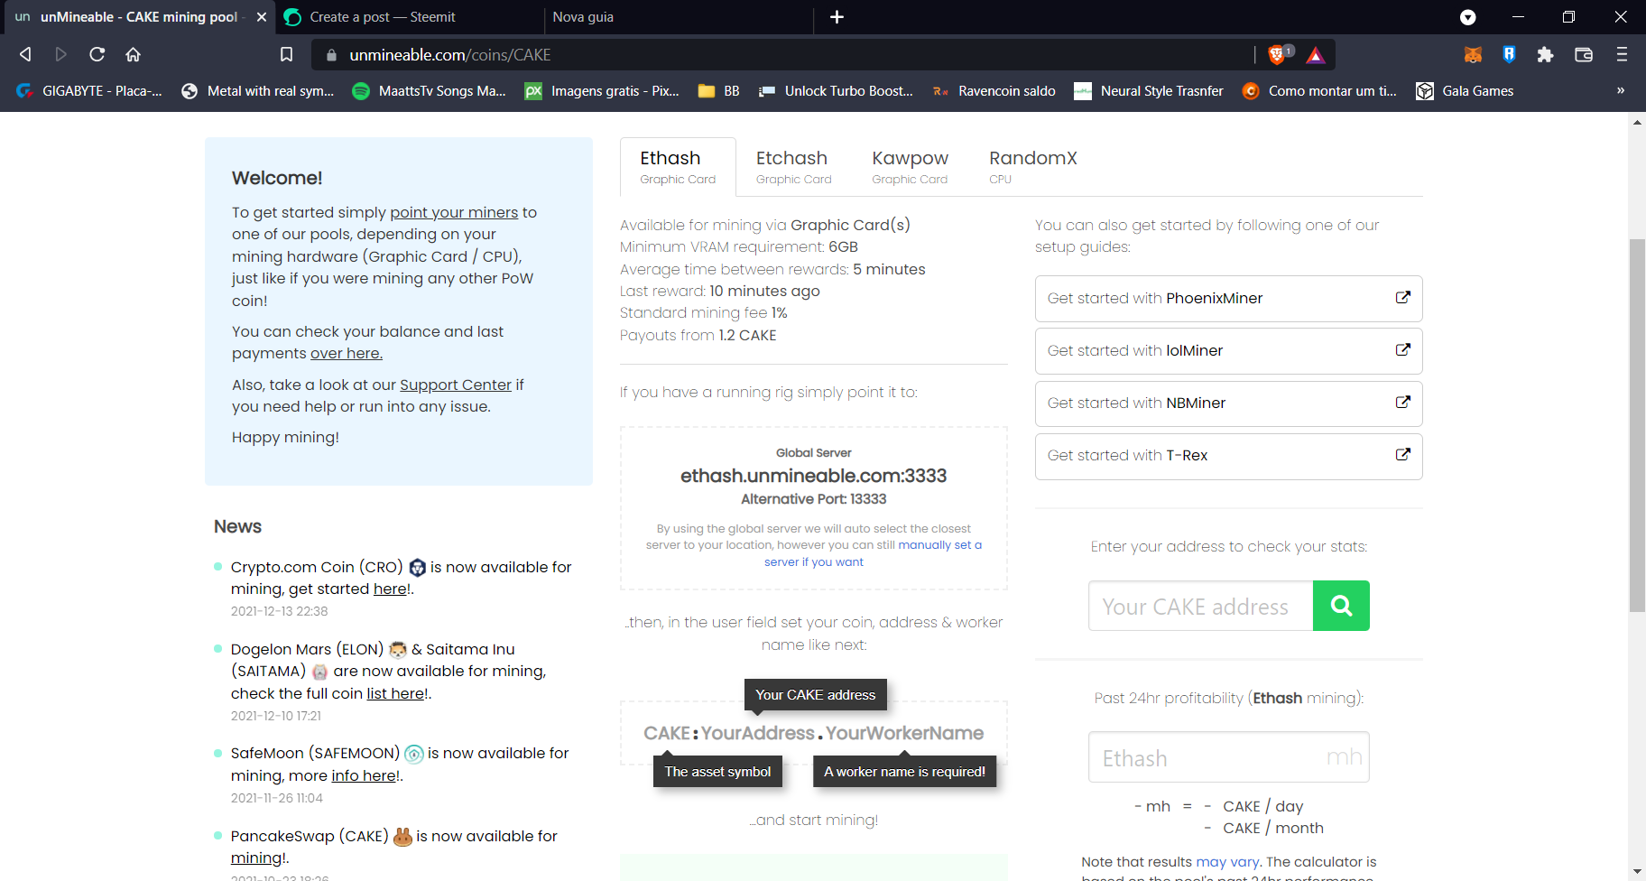The height and width of the screenshot is (881, 1646).
Task: Click Get started with lolMiner button
Action: [x=1228, y=351]
